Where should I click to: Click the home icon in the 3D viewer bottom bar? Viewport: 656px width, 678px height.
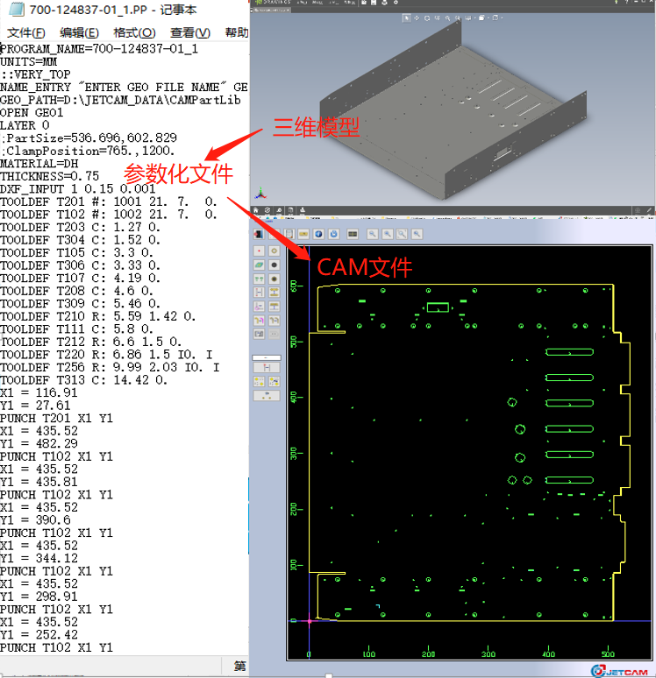click(256, 210)
